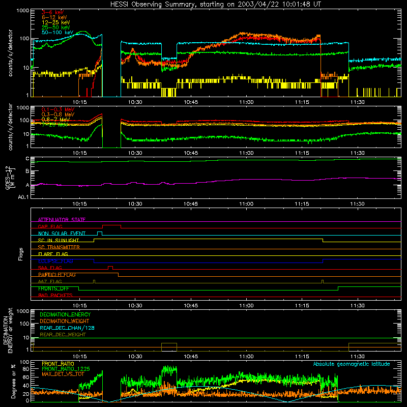
Task: Click the 11:00 tick under top plot
Action: 246,102
